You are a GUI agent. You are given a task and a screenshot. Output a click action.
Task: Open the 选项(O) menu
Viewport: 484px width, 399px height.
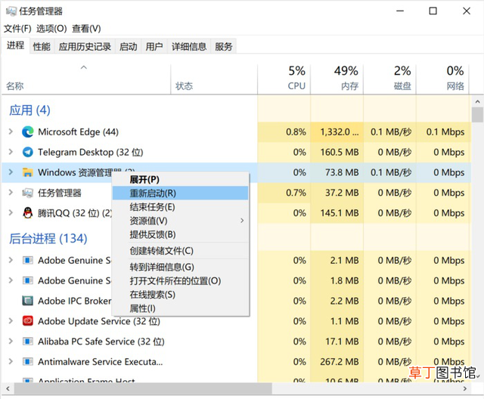(51, 29)
